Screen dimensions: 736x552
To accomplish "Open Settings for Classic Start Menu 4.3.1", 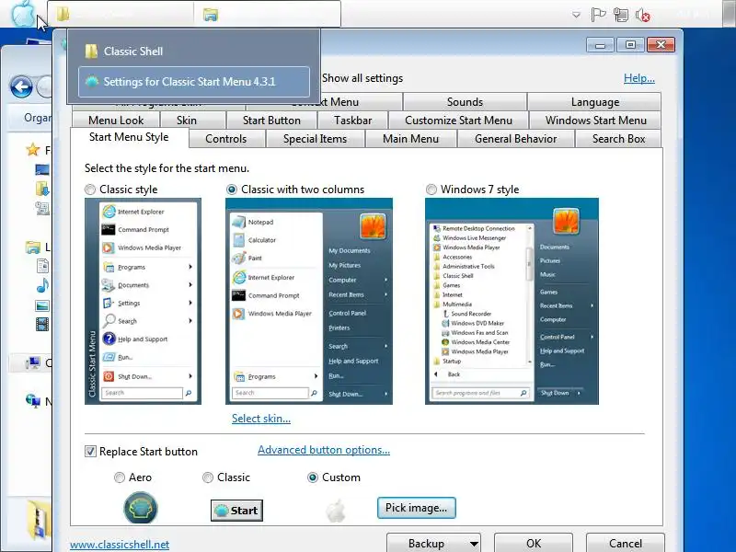I will tap(194, 82).
